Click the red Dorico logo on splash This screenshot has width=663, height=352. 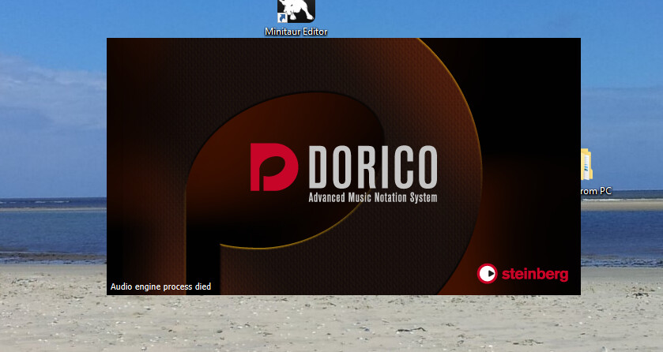pyautogui.click(x=274, y=167)
